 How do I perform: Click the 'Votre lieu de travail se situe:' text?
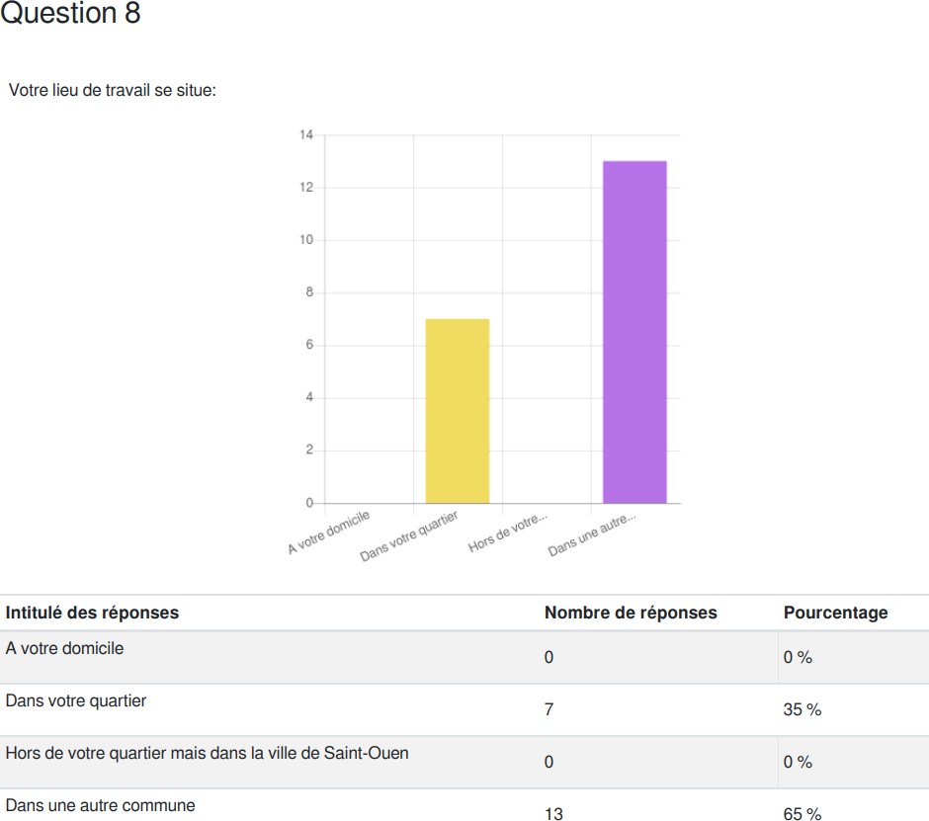[x=113, y=90]
